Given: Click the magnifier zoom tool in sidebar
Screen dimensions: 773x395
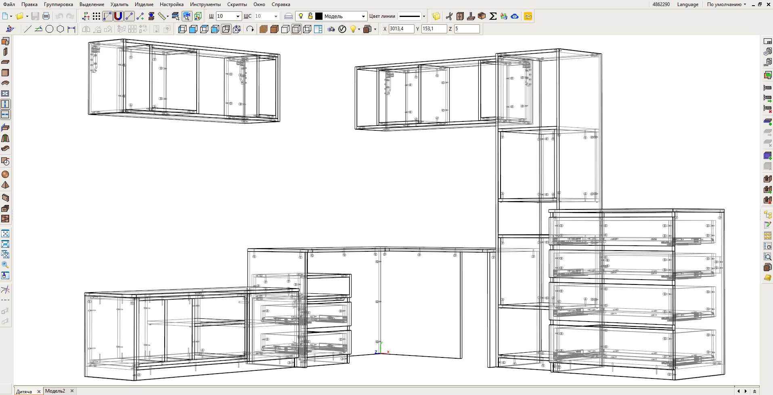Looking at the screenshot, I should (5, 265).
